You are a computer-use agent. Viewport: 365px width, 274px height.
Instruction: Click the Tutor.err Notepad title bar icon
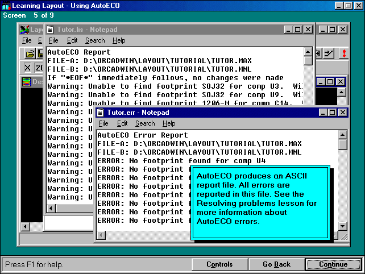click(x=101, y=113)
